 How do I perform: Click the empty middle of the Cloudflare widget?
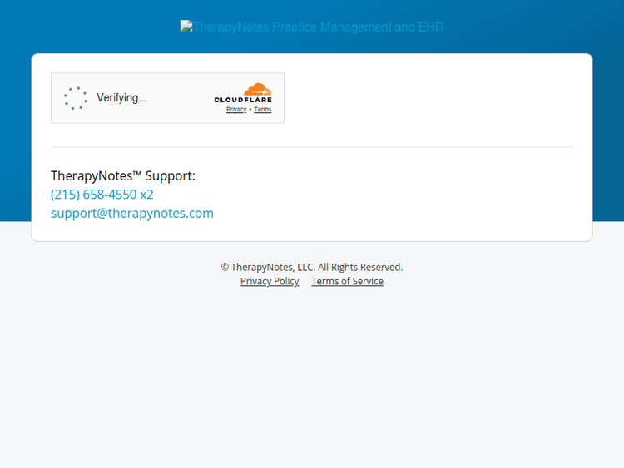pyautogui.click(x=179, y=98)
